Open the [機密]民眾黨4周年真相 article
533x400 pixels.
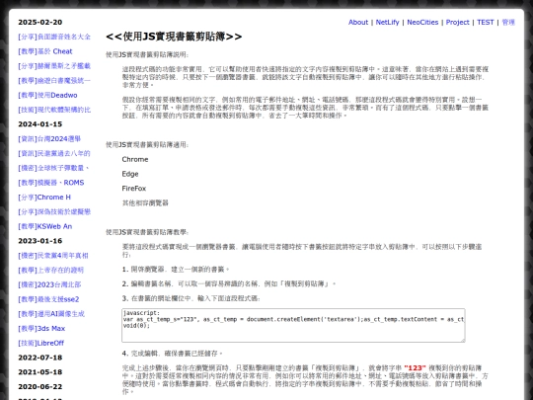[x=53, y=256]
